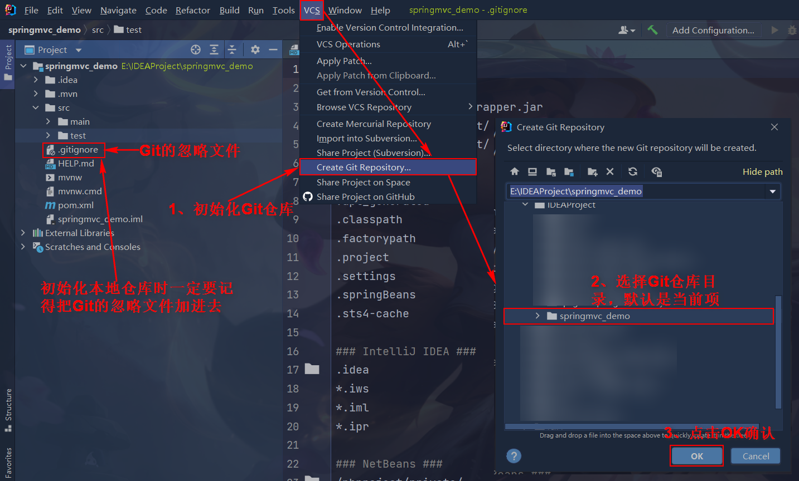Click the Desktop directory icon in the dialog

[532, 171]
